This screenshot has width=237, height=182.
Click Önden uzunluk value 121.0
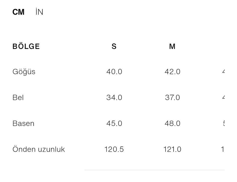click(172, 149)
